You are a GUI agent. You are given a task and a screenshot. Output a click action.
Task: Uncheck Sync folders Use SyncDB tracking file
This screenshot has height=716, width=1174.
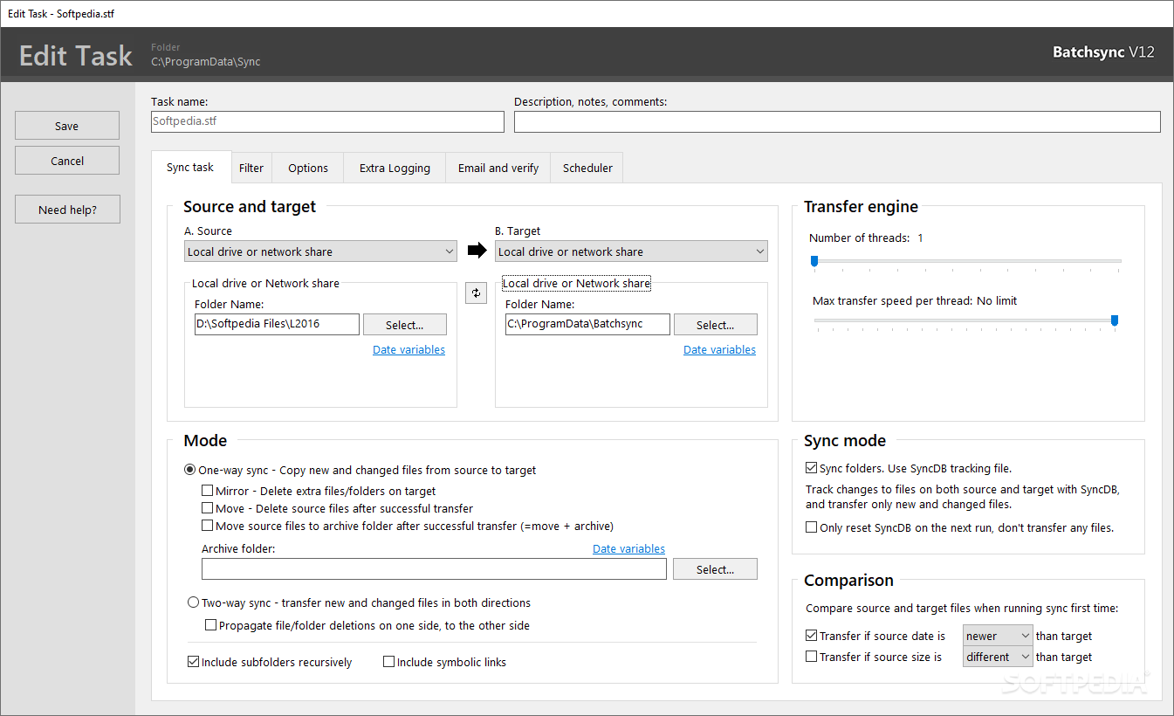coord(812,468)
